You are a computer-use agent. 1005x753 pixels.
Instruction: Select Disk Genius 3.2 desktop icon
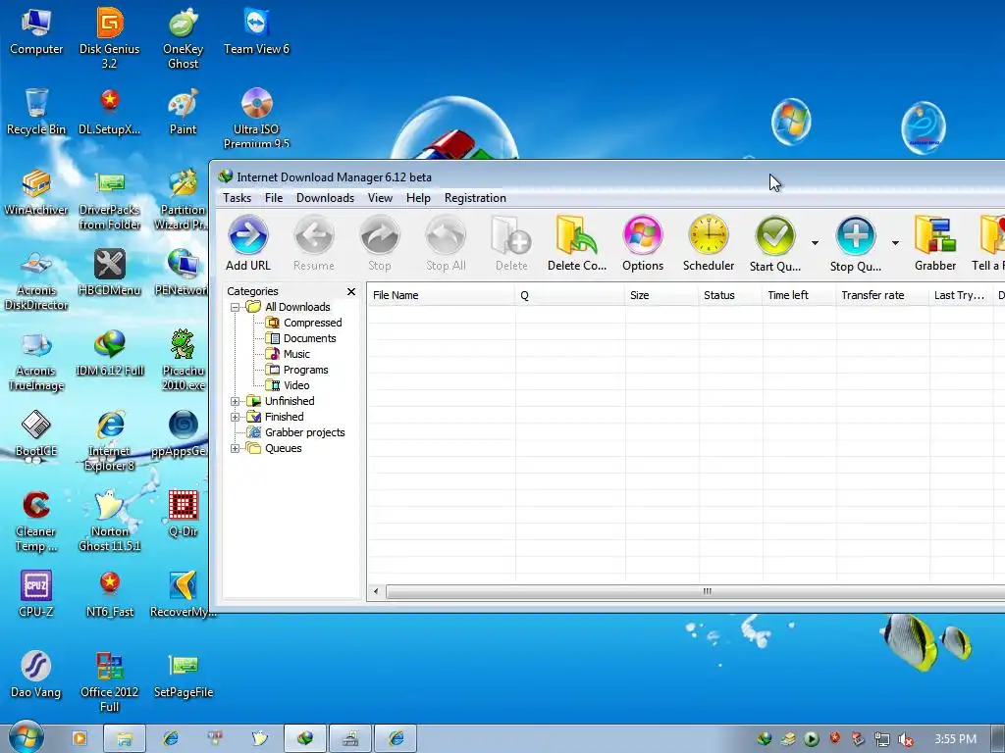pos(110,37)
